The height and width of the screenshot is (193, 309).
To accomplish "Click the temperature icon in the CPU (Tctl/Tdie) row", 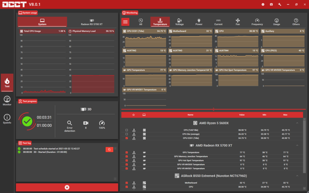I will [x=134, y=130].
